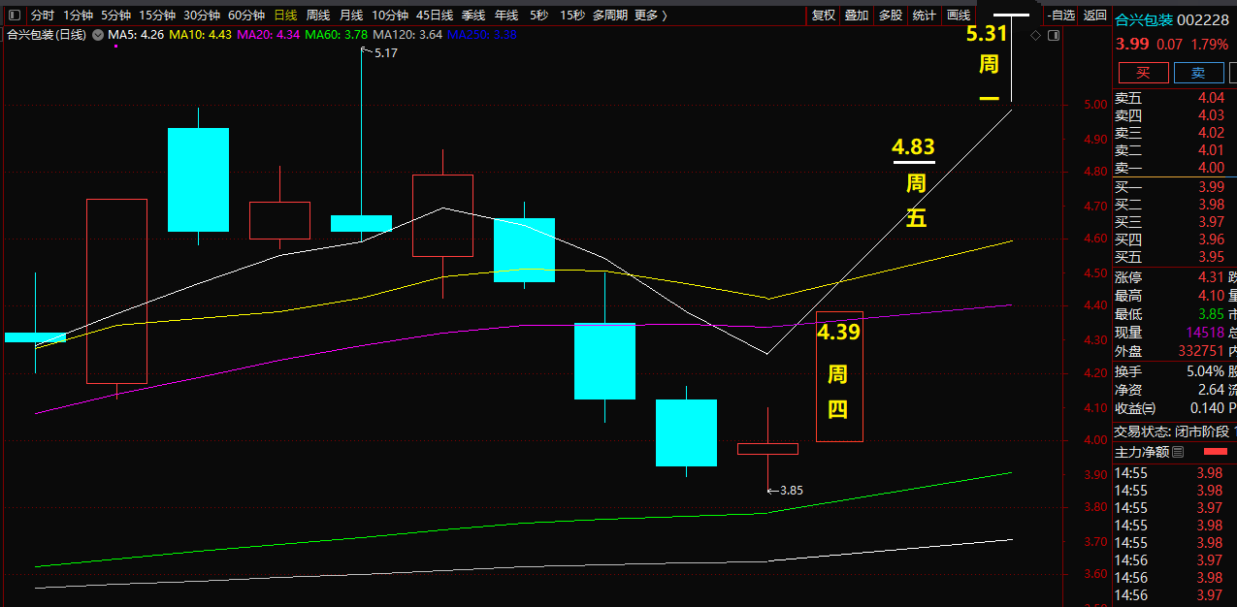Click the 最高 4.10 value
This screenshot has width=1237, height=607.
pyautogui.click(x=1211, y=296)
